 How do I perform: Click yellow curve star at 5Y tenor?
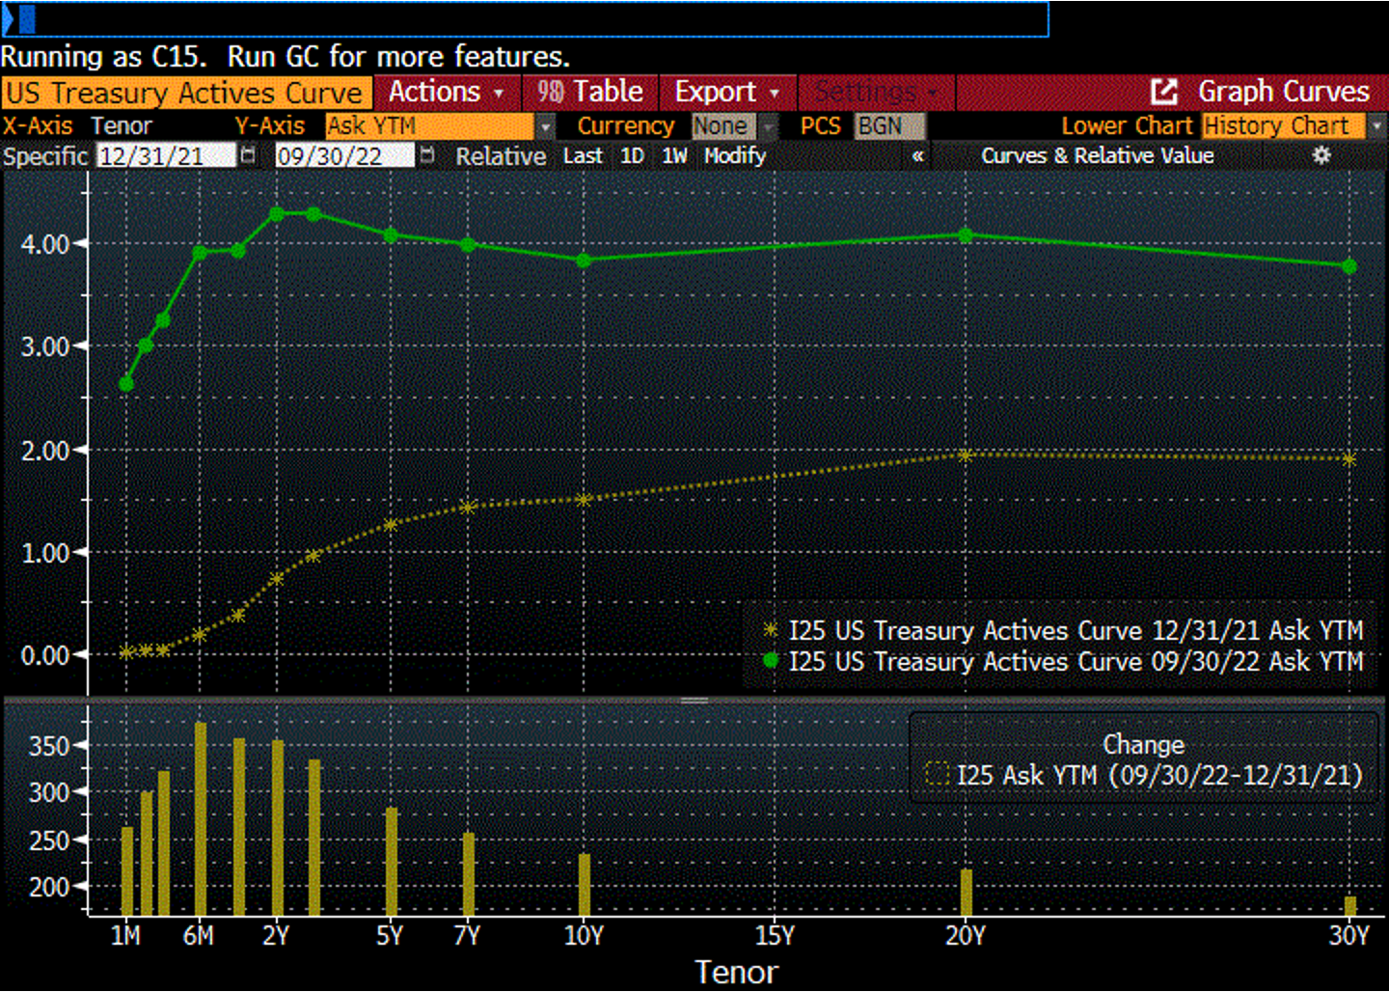[x=391, y=525]
